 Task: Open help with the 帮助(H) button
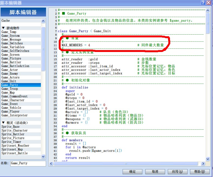(x=200, y=172)
